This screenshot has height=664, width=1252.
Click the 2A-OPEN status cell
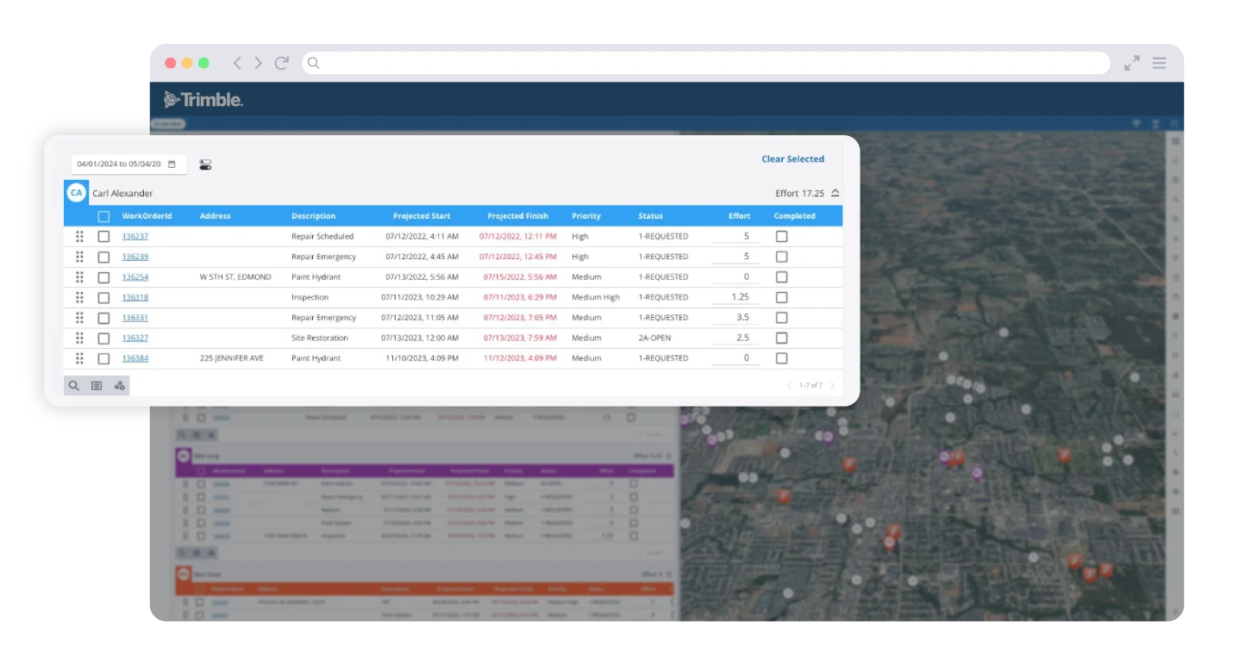point(654,338)
